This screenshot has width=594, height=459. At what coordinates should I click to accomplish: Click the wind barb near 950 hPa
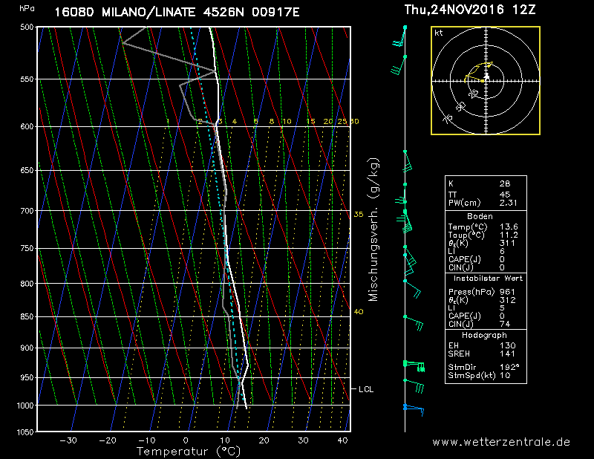414,384
